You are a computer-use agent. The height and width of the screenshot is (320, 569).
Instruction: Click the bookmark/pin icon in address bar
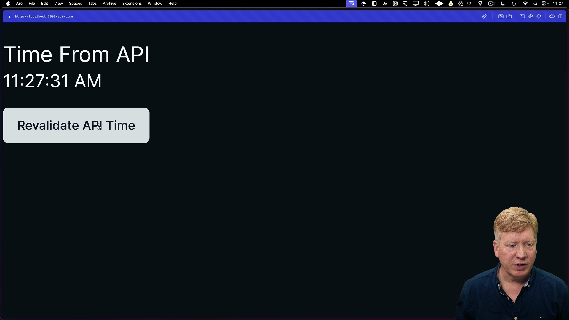point(485,16)
